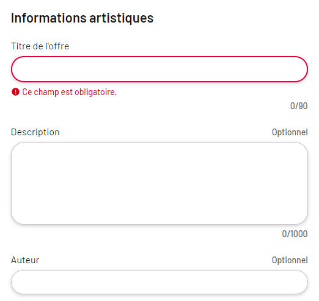Select the word 'obligatoire' in the error

coord(95,92)
